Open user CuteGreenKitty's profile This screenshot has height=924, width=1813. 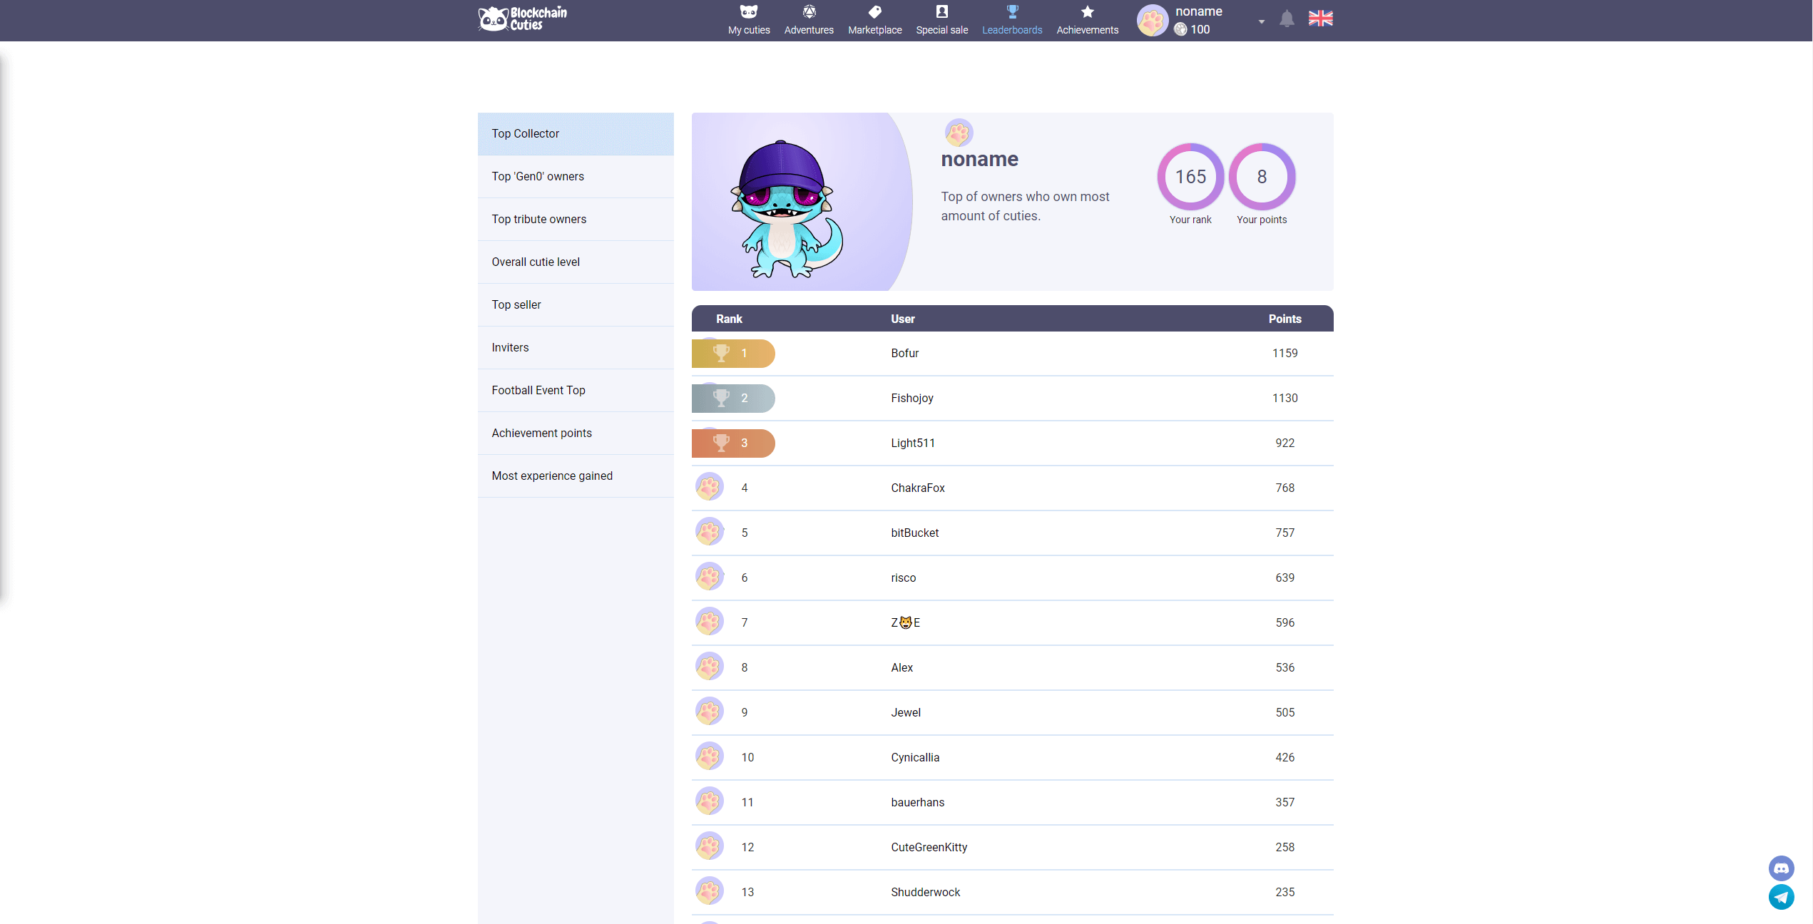929,848
